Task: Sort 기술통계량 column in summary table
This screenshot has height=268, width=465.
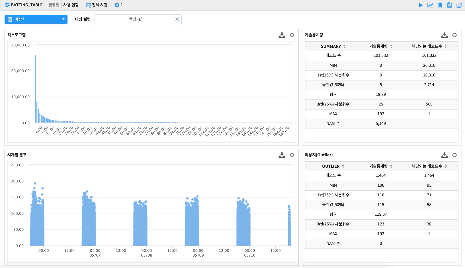Action: click(x=381, y=46)
